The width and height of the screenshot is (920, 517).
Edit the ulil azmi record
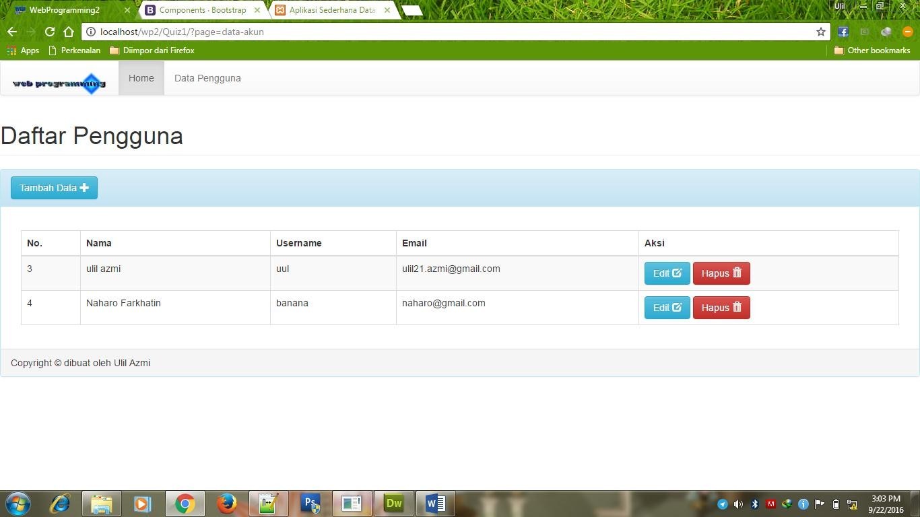click(666, 273)
